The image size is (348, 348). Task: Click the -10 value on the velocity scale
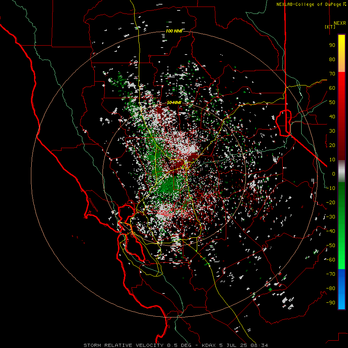point(331,188)
